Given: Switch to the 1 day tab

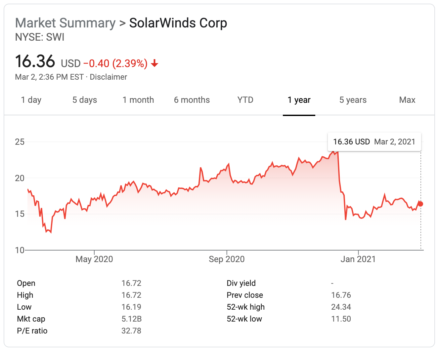Looking at the screenshot, I should click(31, 100).
